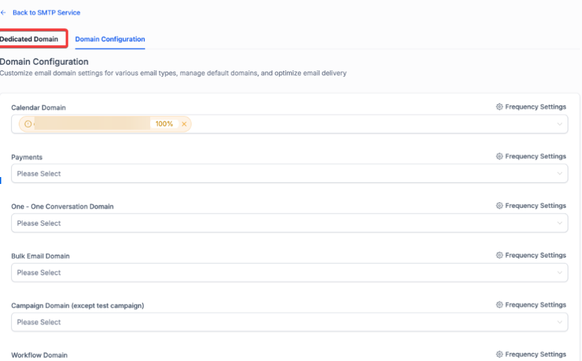Go back to SMTP Service link
This screenshot has width=582, height=361.
pos(47,13)
